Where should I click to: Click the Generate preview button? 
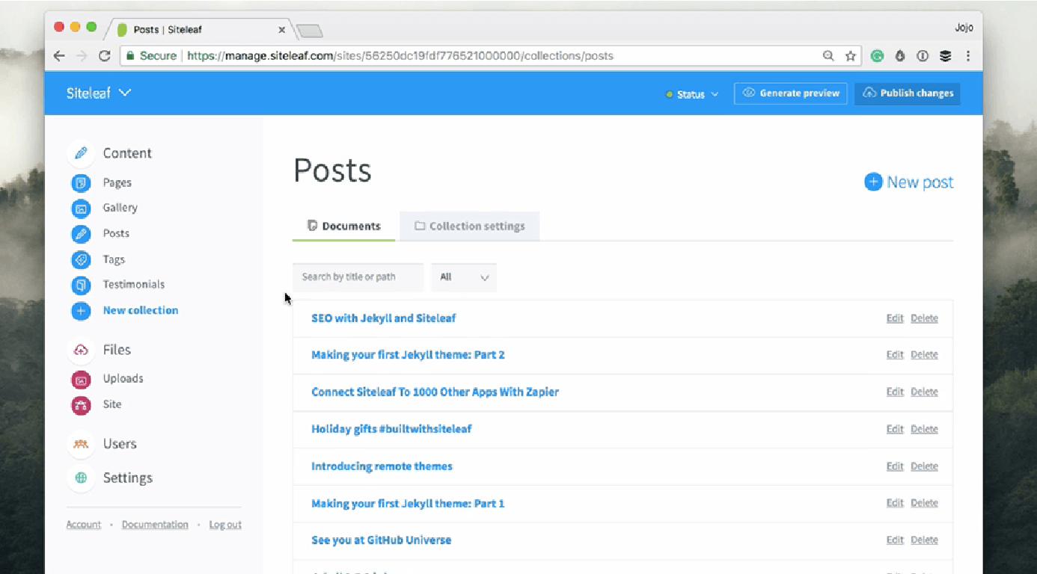click(x=791, y=93)
